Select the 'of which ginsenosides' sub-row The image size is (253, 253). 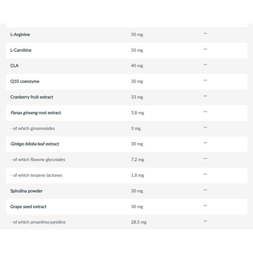(126, 128)
